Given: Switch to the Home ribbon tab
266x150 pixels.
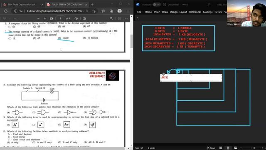Looking at the screenshot, I should [148, 12].
